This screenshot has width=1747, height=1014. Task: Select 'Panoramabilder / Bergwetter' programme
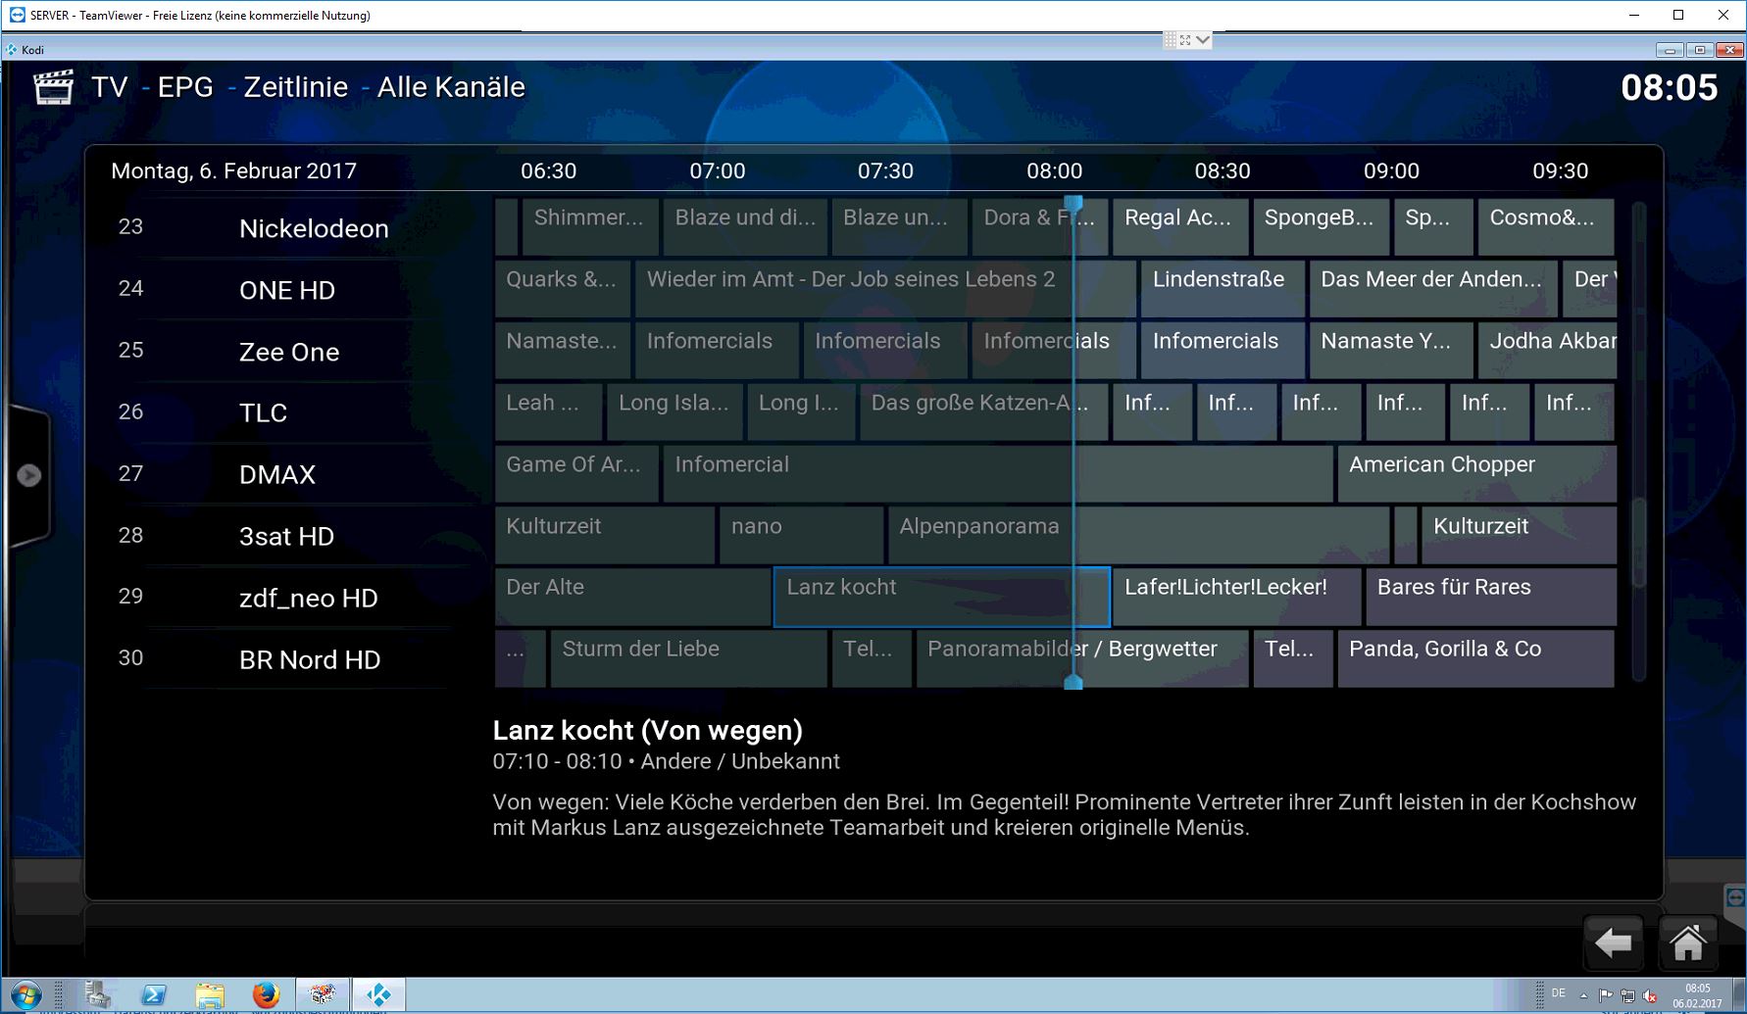[x=1082, y=658]
